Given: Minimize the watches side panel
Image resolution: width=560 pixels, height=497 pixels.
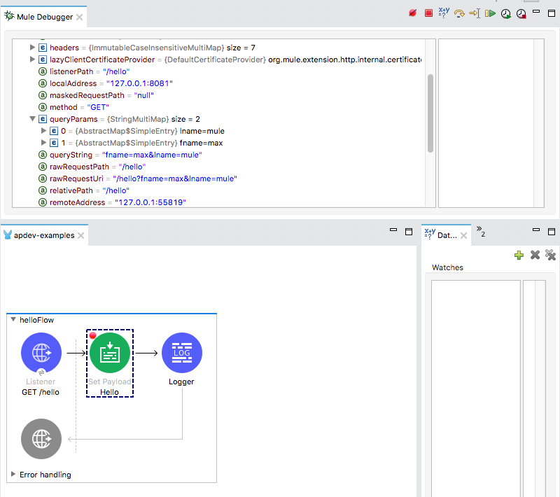Looking at the screenshot, I should pyautogui.click(x=536, y=230).
